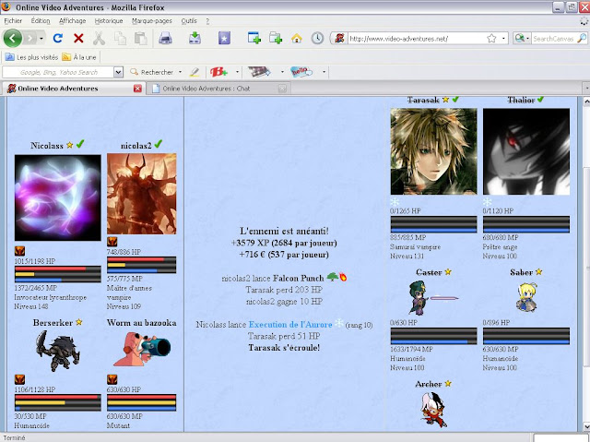This screenshot has height=442, width=590.
Task: Open History with the clock icon
Action: click(x=317, y=38)
